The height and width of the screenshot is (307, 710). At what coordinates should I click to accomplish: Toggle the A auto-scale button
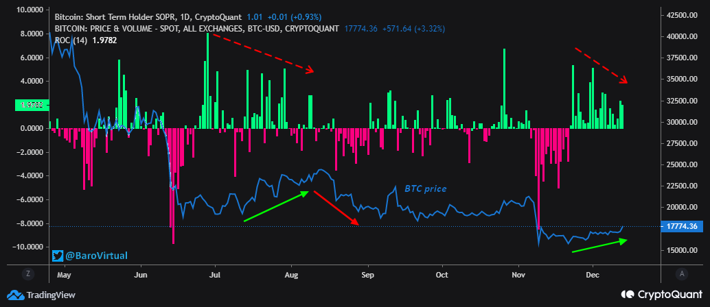(681, 273)
